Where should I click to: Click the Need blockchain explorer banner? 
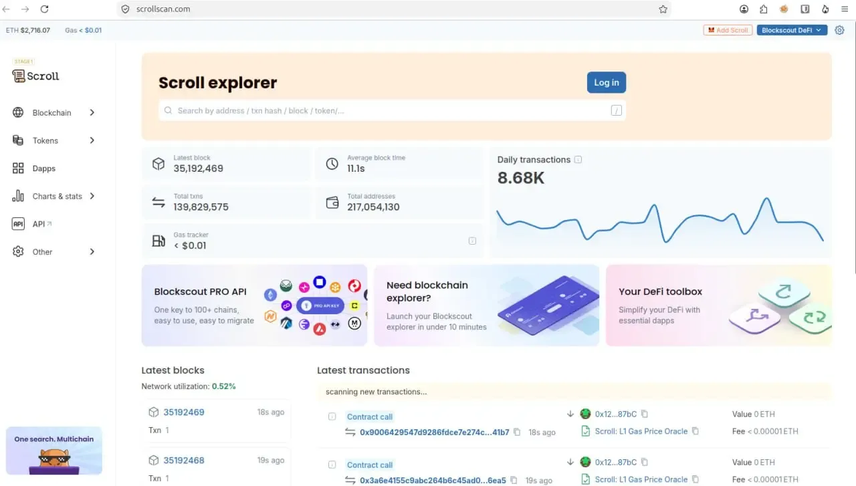click(486, 306)
